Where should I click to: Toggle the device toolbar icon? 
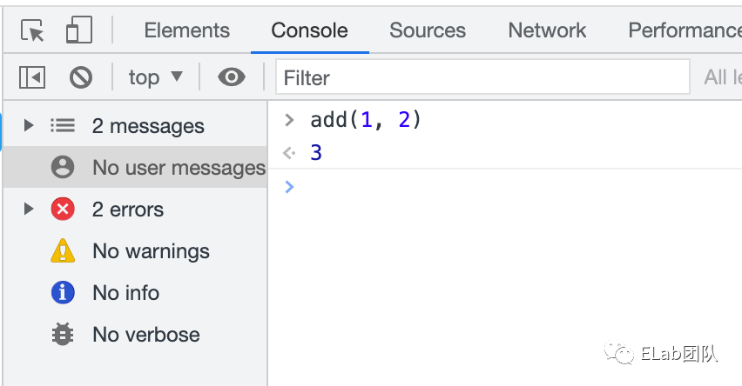pyautogui.click(x=78, y=31)
